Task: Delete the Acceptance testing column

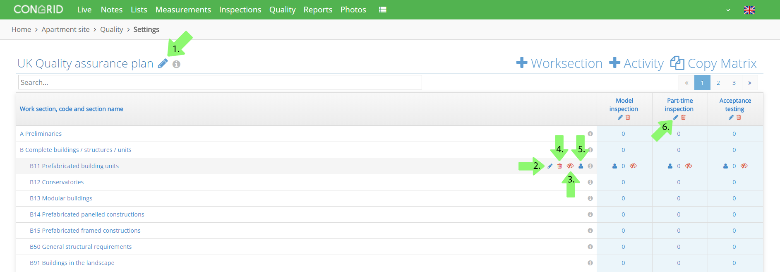Action: click(739, 118)
